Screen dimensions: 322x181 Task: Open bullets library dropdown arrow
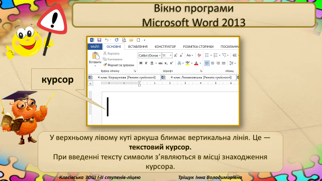[x=211, y=55]
